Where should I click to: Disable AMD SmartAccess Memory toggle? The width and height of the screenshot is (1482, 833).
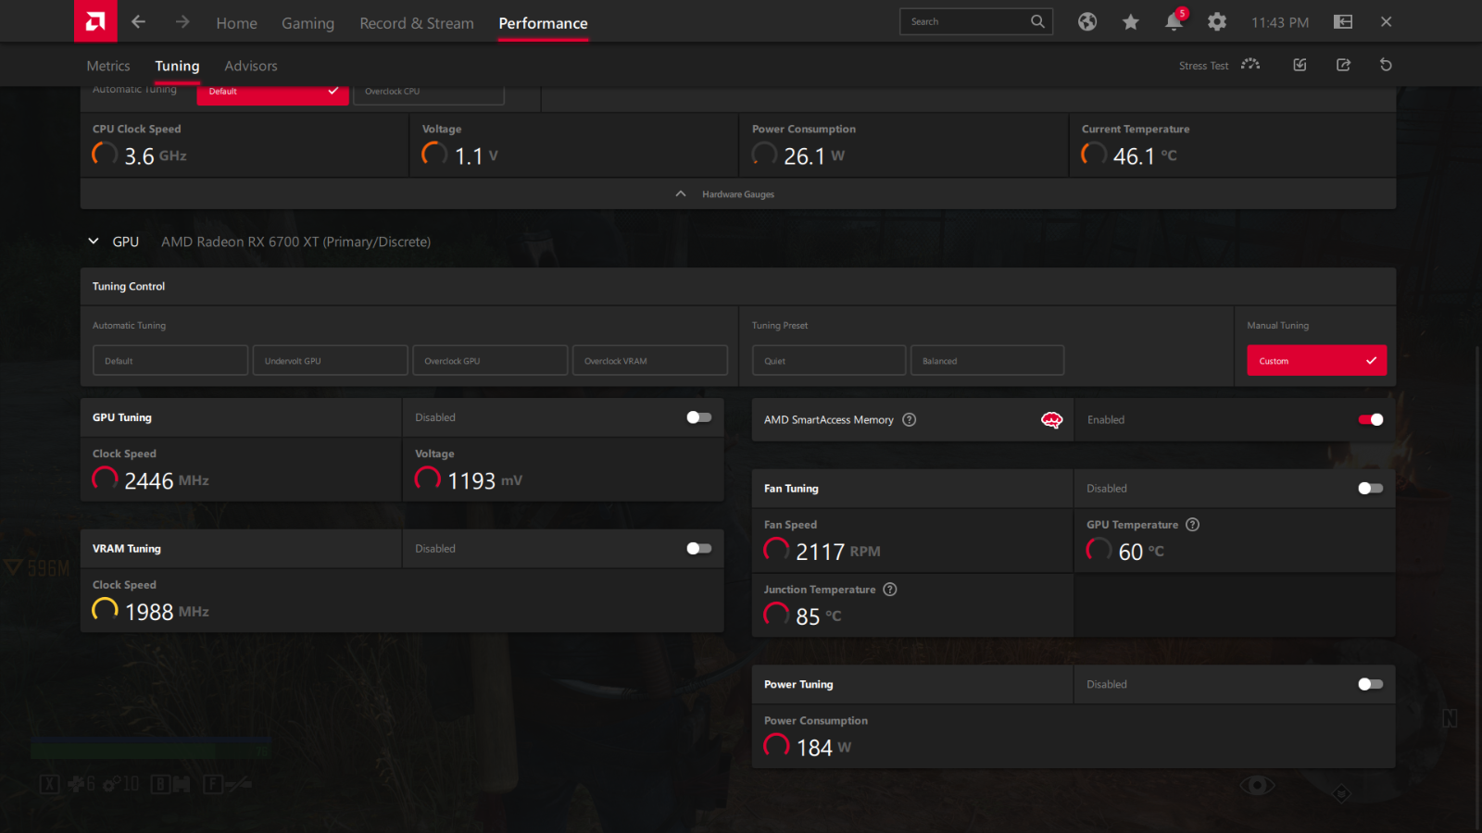tap(1371, 419)
